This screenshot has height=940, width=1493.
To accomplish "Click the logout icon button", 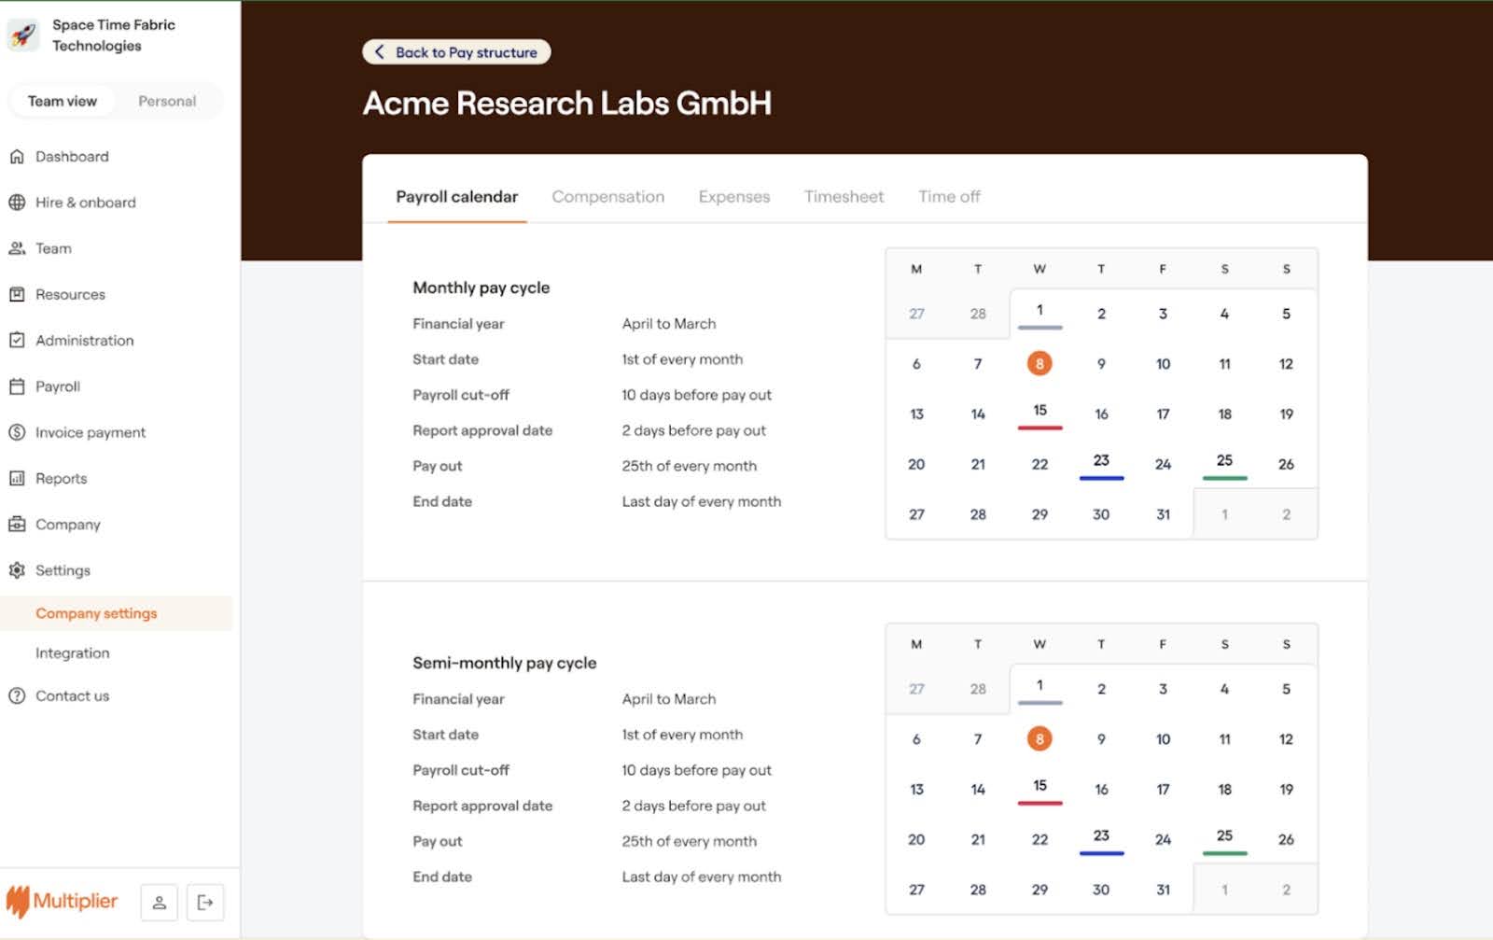I will pos(205,902).
